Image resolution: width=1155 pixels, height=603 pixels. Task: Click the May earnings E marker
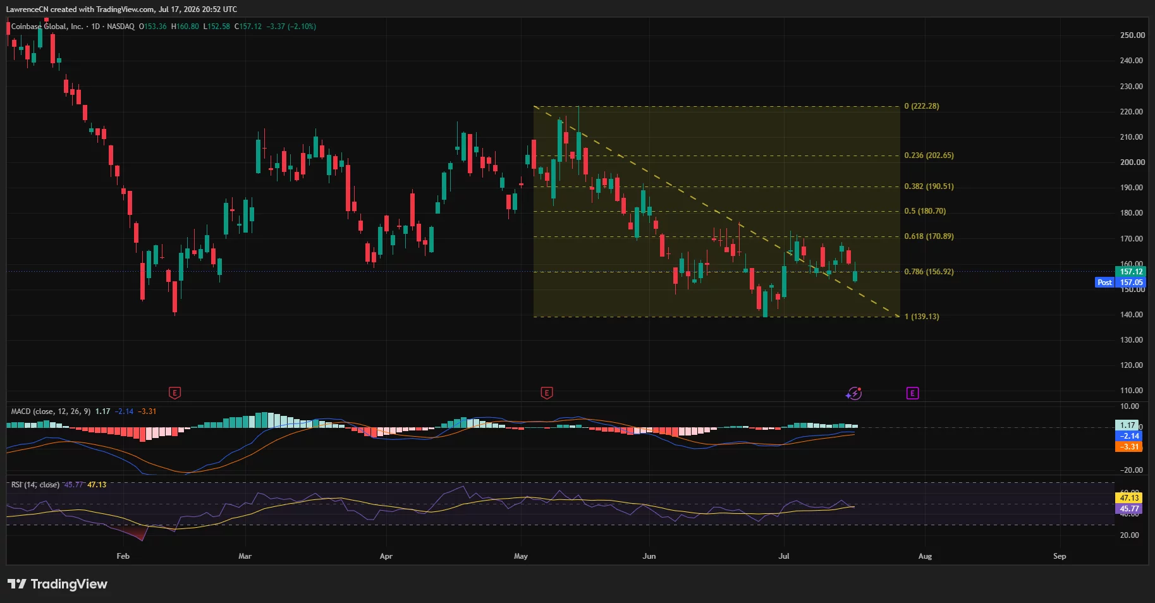547,393
